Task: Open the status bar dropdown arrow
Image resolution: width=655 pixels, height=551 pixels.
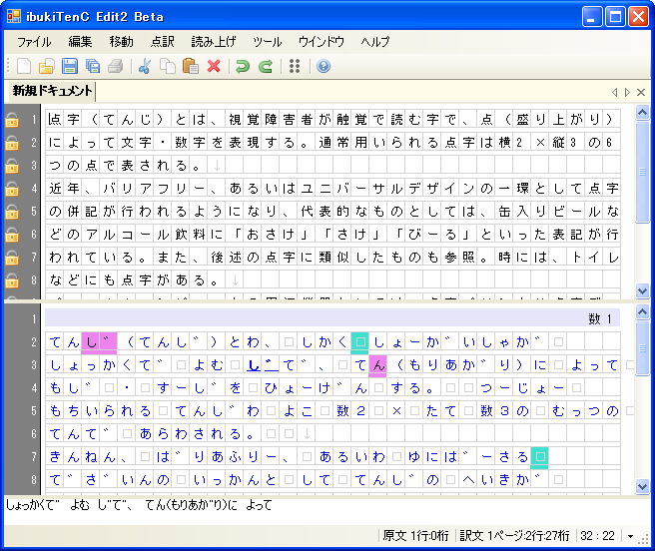Action: point(630,536)
